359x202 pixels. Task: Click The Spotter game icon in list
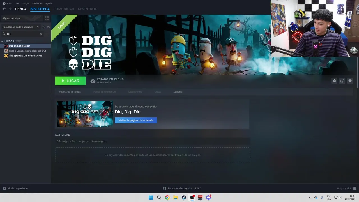6,56
